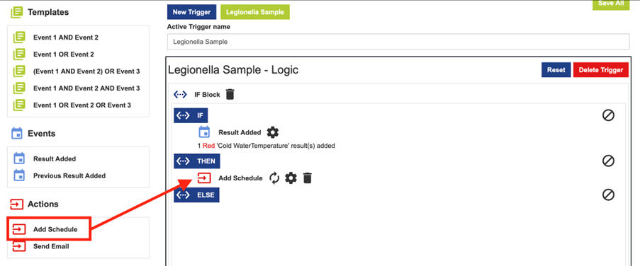Select the Add Schedule action in sidebar

tap(49, 229)
